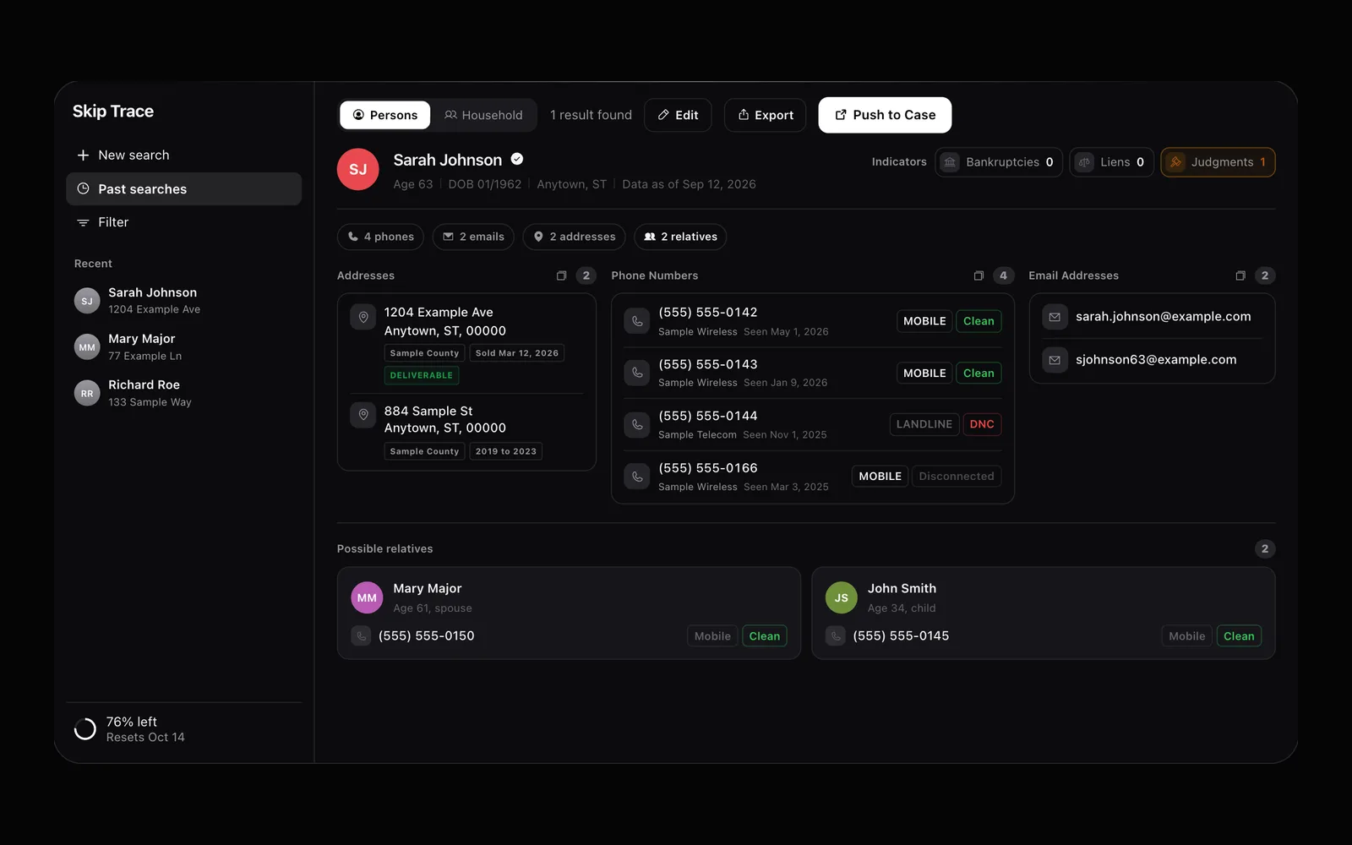The height and width of the screenshot is (845, 1352).
Task: Click the Sold Mar 12, 2026 tag
Action: click(x=517, y=353)
